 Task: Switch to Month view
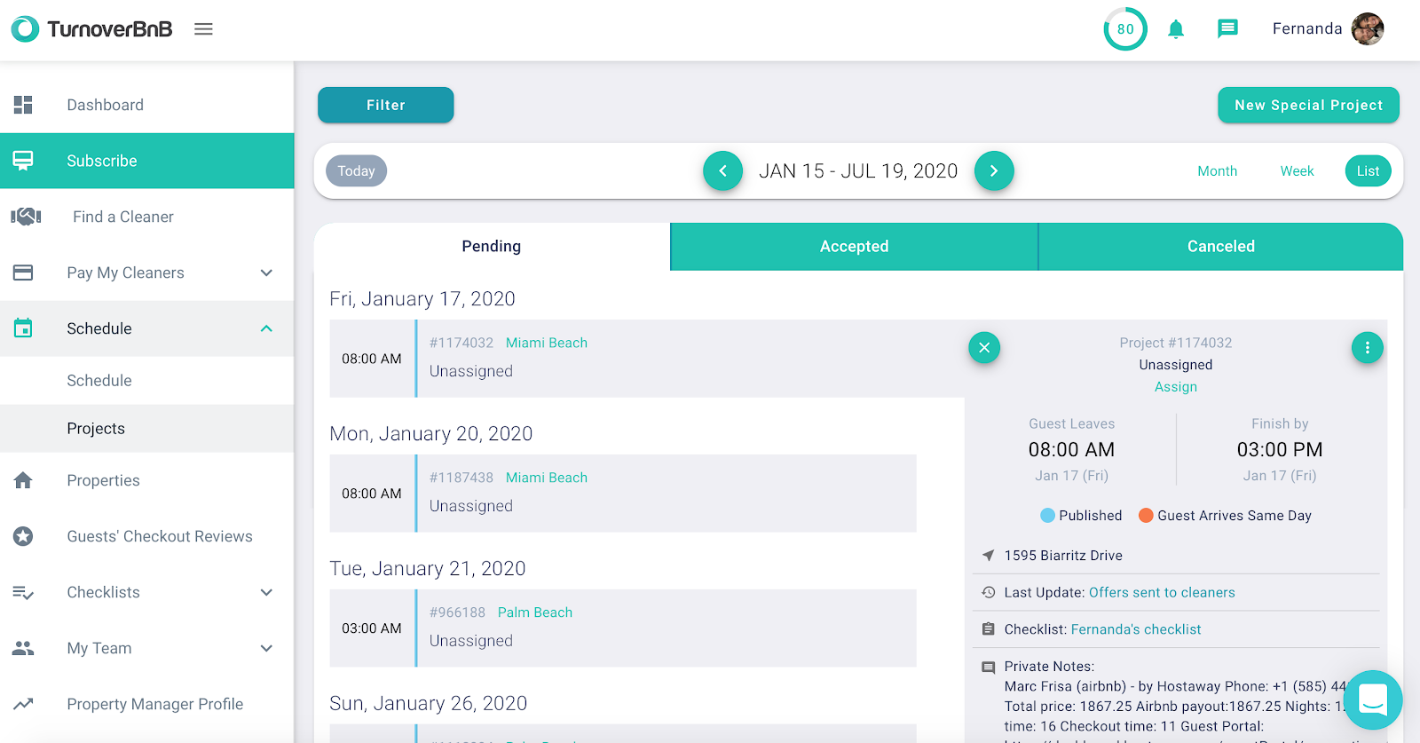[1217, 170]
